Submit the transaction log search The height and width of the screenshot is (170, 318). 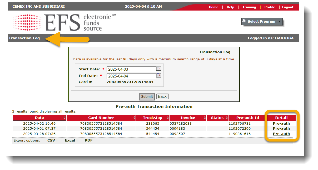(147, 96)
